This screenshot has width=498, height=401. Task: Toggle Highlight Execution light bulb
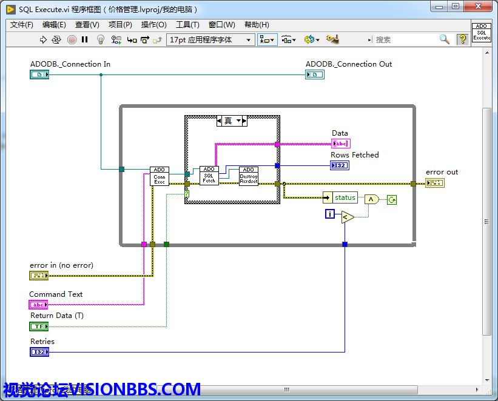[101, 39]
